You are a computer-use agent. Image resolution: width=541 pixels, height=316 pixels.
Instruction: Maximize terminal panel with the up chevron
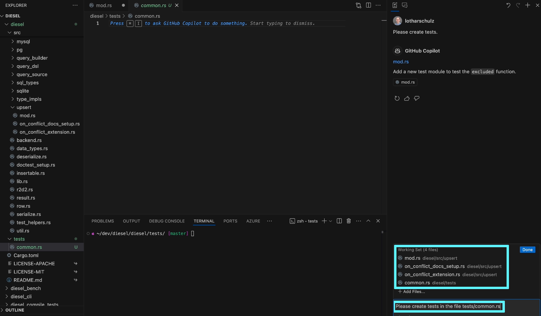click(368, 221)
